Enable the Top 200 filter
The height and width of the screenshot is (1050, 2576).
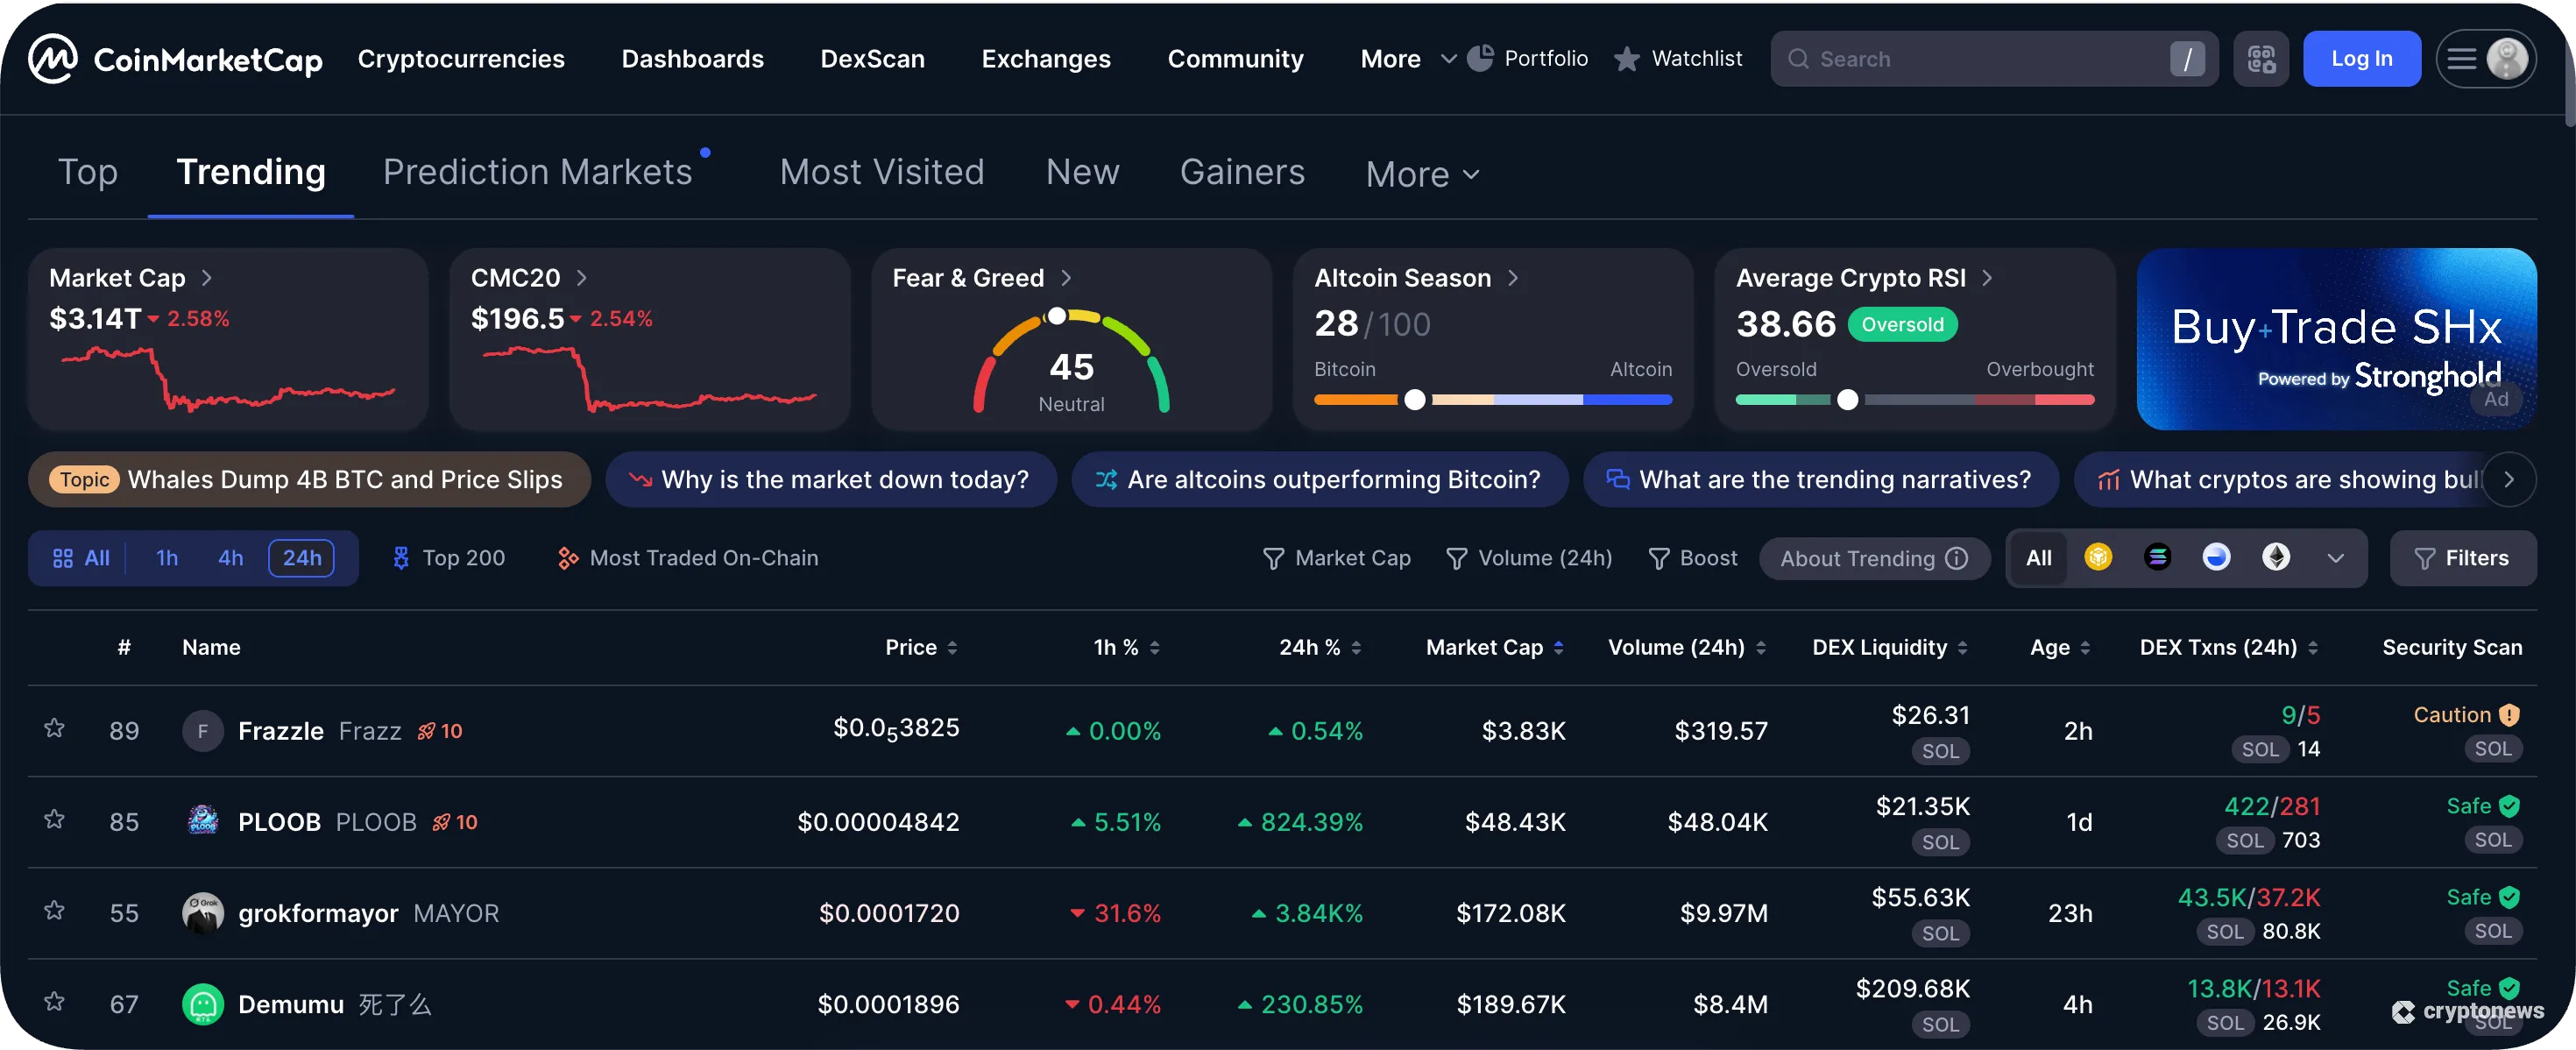point(448,558)
